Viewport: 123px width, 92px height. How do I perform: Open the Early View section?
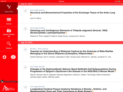(x=9, y=8)
